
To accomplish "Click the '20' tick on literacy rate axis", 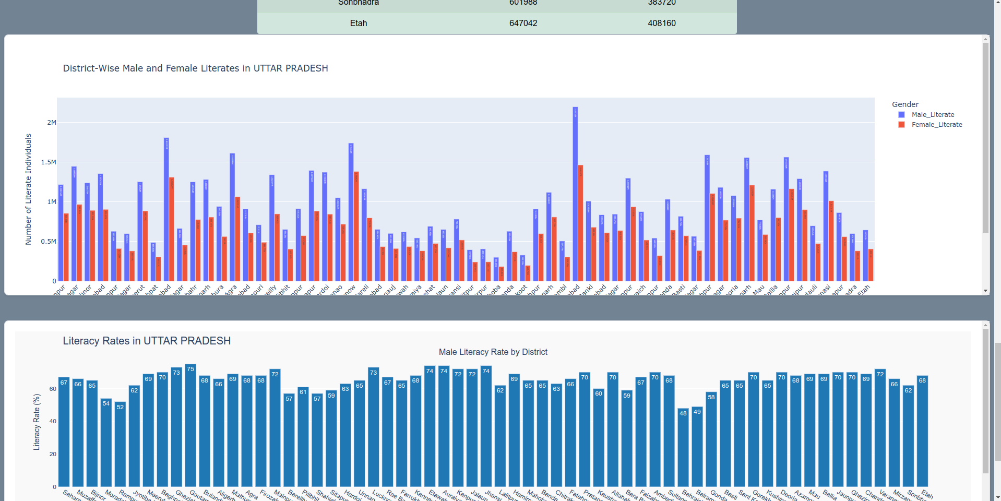I will click(x=53, y=454).
